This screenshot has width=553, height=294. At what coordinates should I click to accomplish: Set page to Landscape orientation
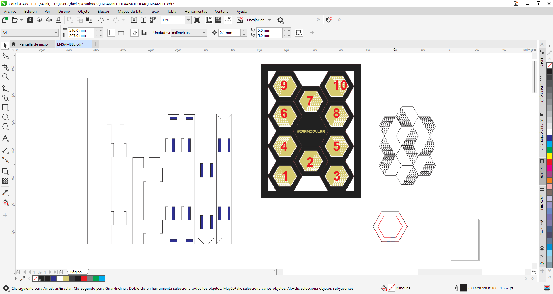pos(121,33)
